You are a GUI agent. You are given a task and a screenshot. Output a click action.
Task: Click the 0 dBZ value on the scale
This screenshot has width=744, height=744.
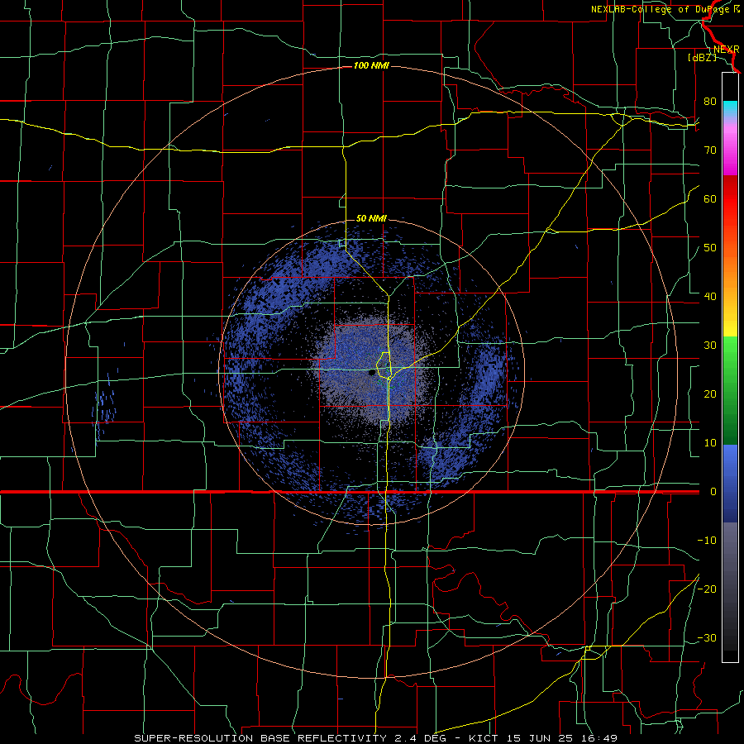(x=713, y=492)
